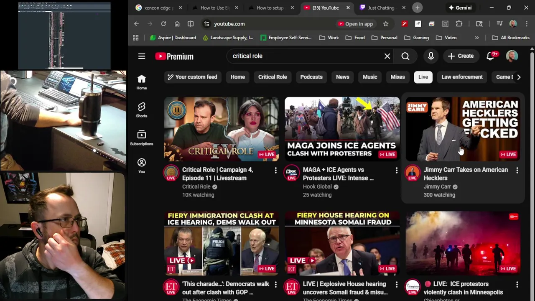This screenshot has width=535, height=301.
Task: Open more options for ICE protestors video
Action: coord(517,284)
